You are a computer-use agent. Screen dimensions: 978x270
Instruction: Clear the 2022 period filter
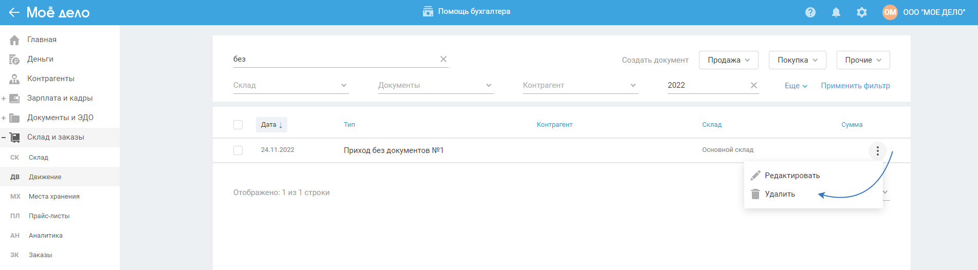[754, 85]
